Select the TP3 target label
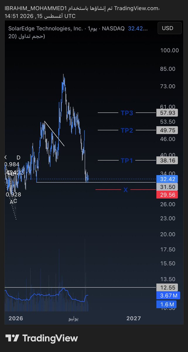Screen dimensions: 188x352 point(127,113)
